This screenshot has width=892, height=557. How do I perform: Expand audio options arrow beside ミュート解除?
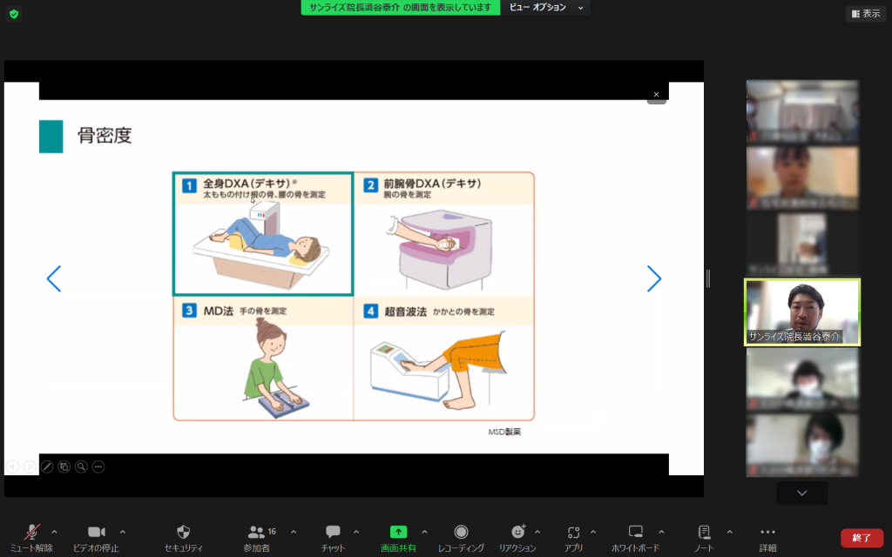click(x=54, y=531)
